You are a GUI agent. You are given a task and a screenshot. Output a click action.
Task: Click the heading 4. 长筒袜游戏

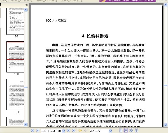[95, 36]
